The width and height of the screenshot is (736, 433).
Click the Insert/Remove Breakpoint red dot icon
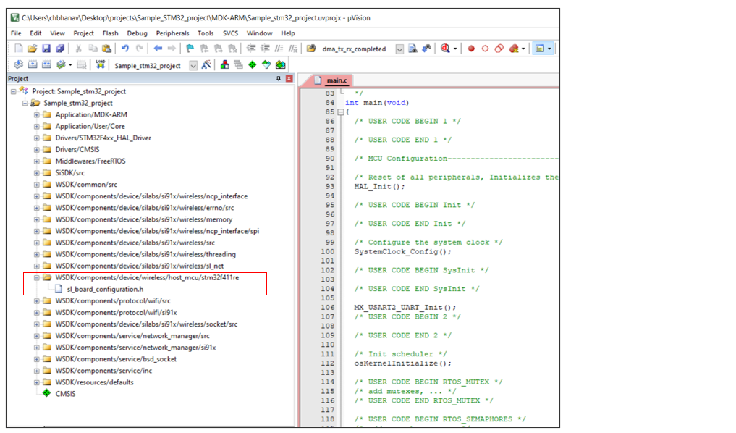coord(471,49)
